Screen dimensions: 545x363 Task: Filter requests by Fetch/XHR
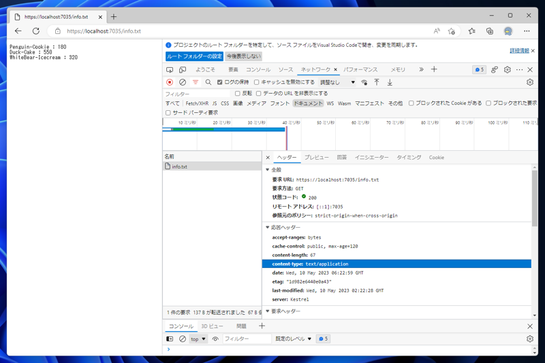point(197,103)
